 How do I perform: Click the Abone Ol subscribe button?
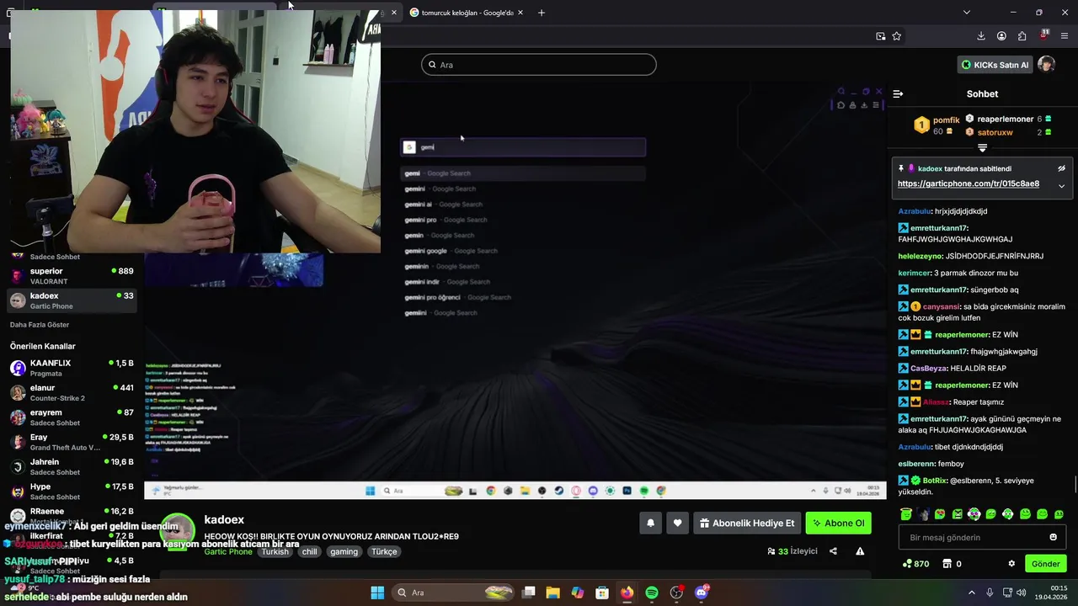[x=838, y=524]
